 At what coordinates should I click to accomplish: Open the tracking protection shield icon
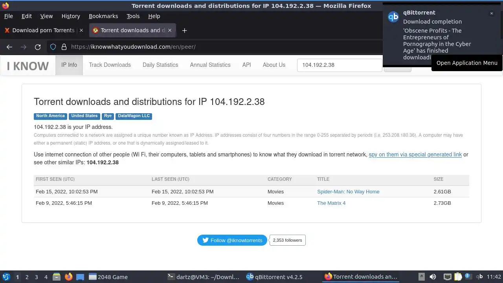53,47
